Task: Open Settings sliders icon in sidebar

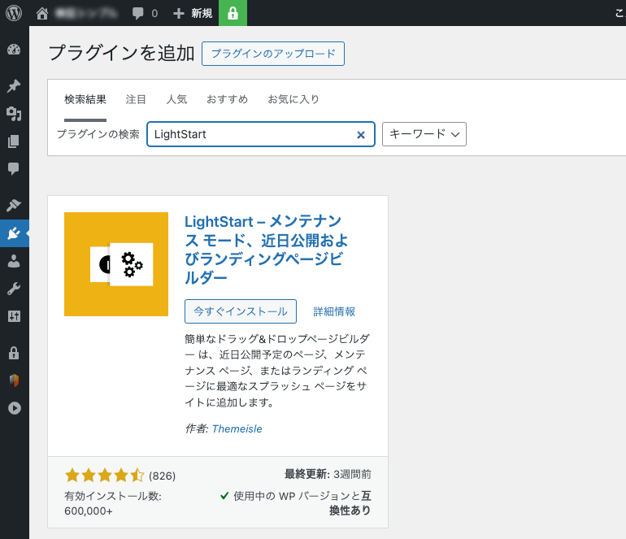Action: coord(14,316)
